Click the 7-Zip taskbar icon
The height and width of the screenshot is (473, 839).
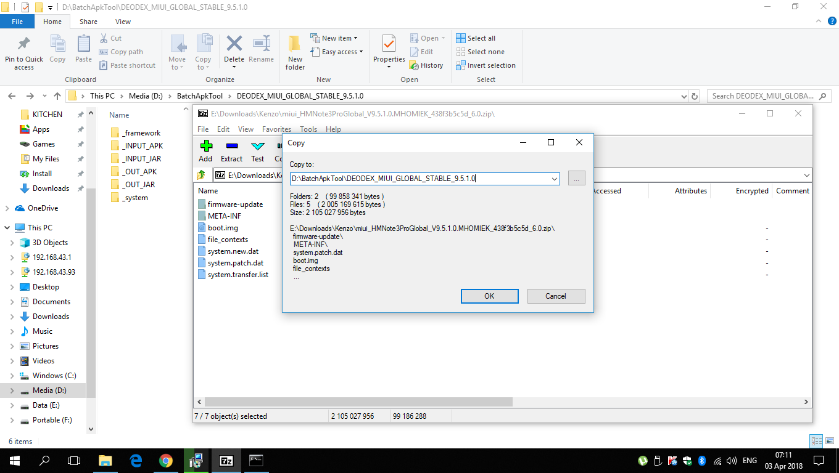point(226,461)
